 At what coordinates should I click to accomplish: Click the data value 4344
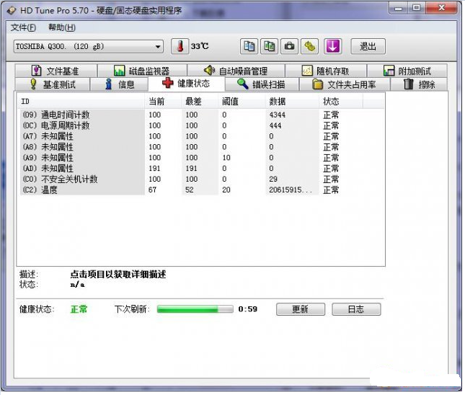click(277, 115)
